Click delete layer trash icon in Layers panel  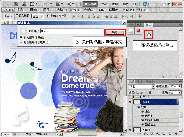[176, 134]
